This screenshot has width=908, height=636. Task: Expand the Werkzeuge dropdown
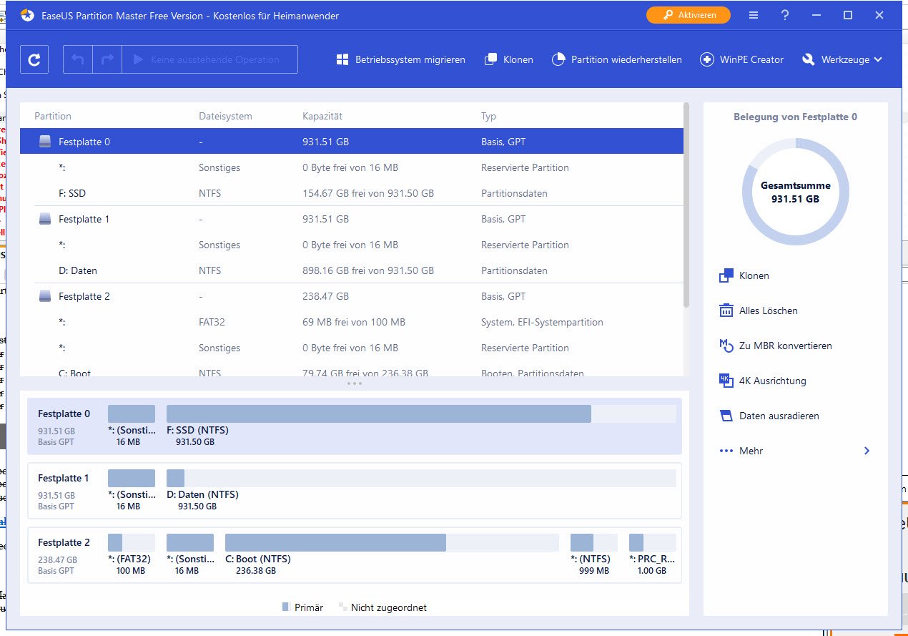(842, 60)
